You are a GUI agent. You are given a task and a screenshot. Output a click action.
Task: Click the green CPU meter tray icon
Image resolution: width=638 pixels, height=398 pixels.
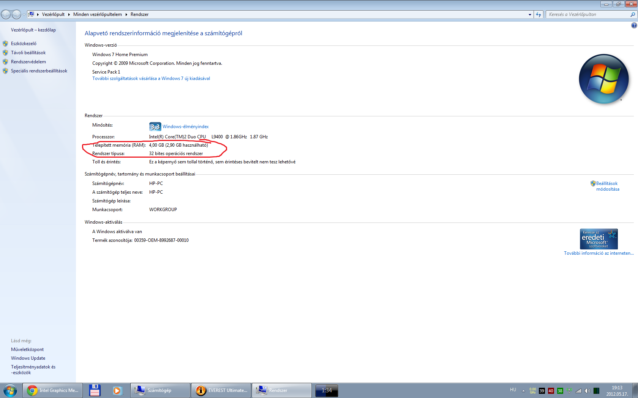597,391
